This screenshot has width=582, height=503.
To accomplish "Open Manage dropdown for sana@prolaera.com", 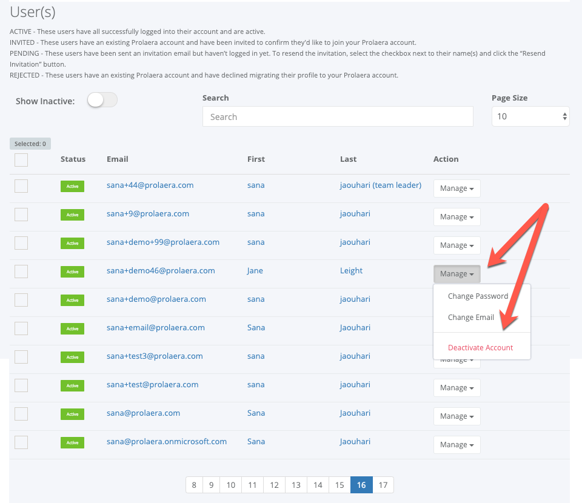I will point(457,416).
